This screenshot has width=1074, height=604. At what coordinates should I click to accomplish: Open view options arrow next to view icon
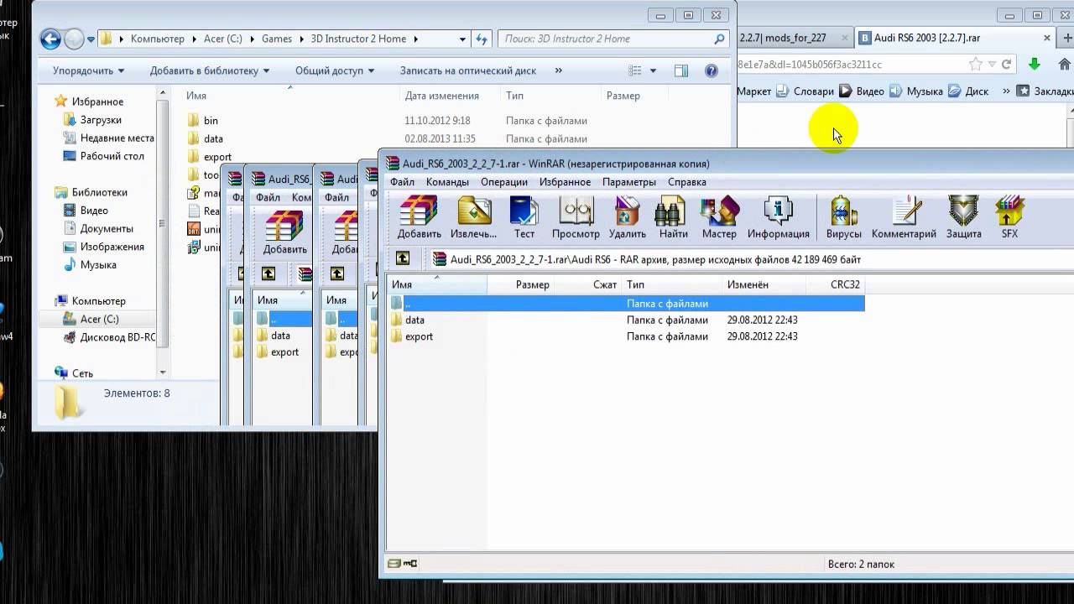pyautogui.click(x=653, y=71)
